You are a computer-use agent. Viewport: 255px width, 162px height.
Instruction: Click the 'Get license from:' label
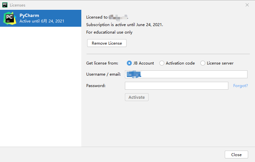pos(102,63)
